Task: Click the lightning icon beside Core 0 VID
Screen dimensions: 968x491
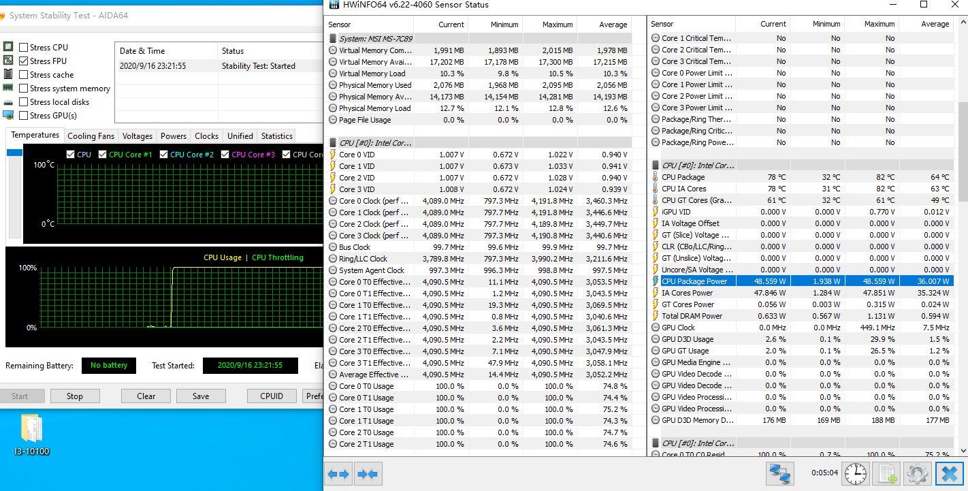Action: pos(332,155)
